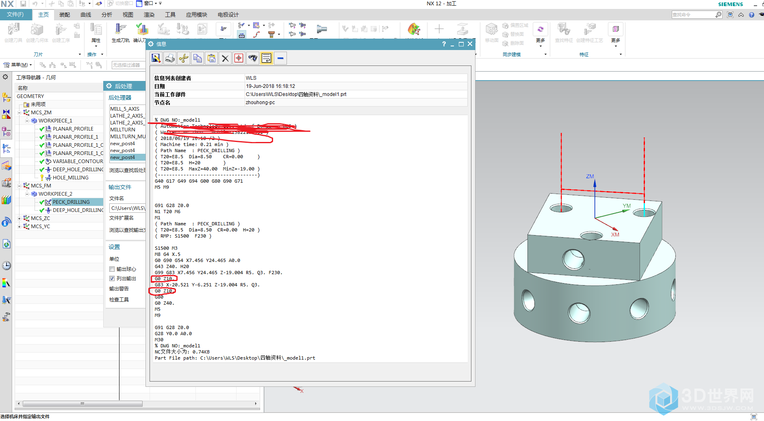Toggle the 输出球心 checkbox
This screenshot has height=421, width=764.
click(x=112, y=269)
